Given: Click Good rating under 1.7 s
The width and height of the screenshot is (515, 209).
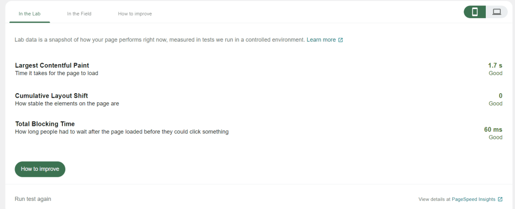Looking at the screenshot, I should [x=495, y=73].
